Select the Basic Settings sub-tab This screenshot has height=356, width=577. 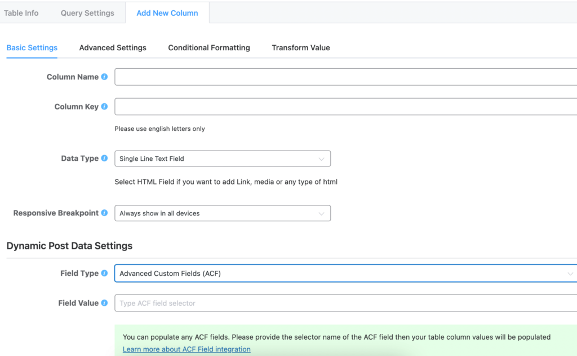[32, 47]
